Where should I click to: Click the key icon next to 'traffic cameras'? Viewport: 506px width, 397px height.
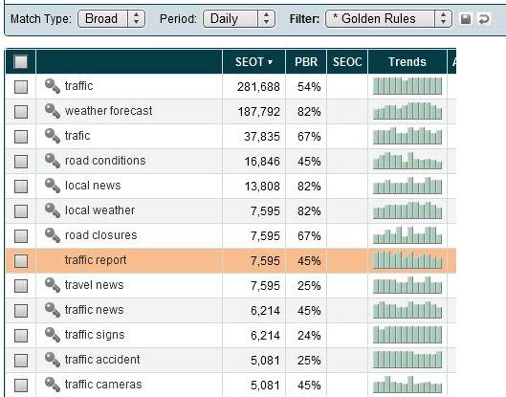click(53, 385)
